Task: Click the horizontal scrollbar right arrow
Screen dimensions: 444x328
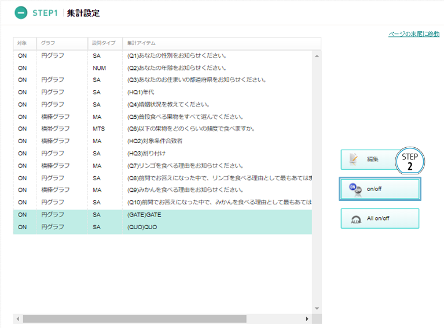Action: (x=307, y=319)
